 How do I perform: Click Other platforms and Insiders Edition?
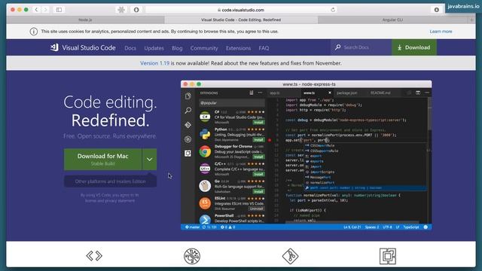(111, 181)
